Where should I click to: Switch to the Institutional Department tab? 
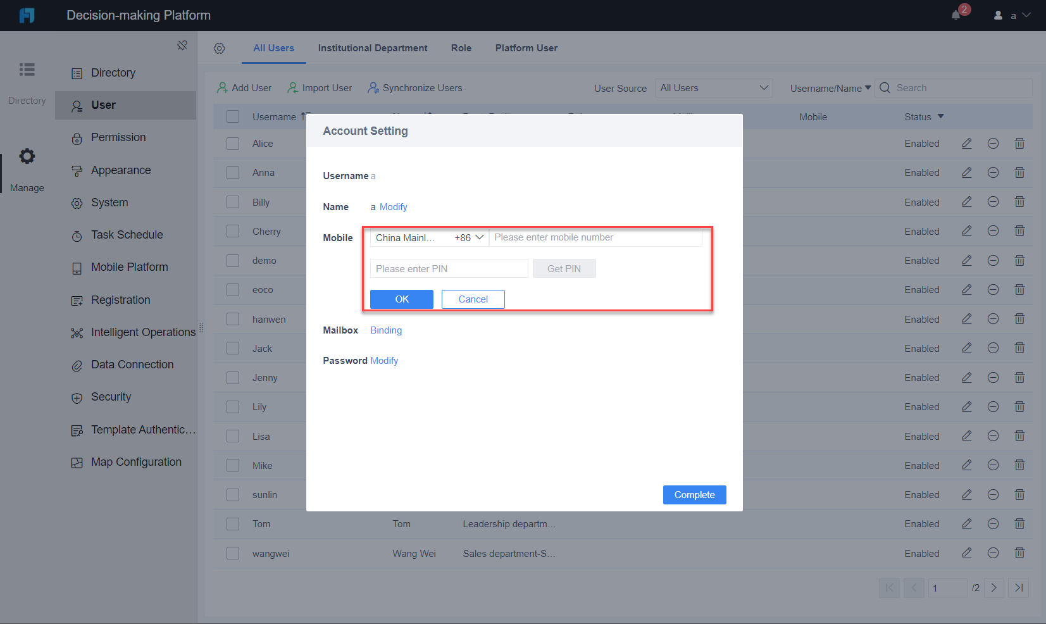coord(373,48)
